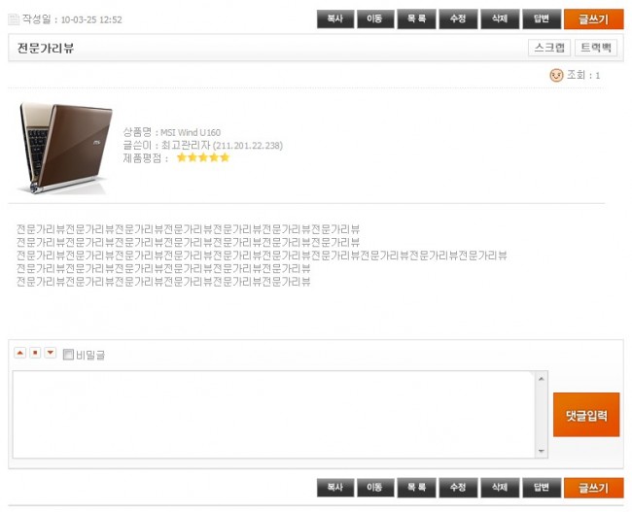The height and width of the screenshot is (512, 632).
Task: Click the comment scrollbar down arrow
Action: [x=542, y=451]
